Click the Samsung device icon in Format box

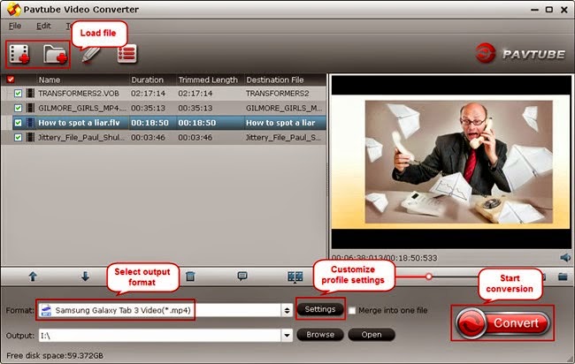point(46,310)
